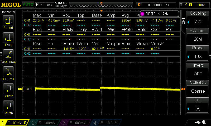Open the Coupling AC option

tap(198, 22)
